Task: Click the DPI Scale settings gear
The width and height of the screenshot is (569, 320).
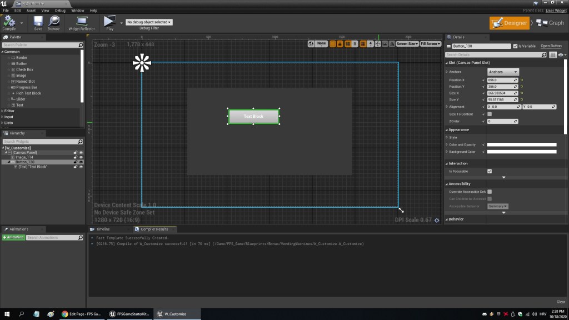Action: (x=437, y=220)
